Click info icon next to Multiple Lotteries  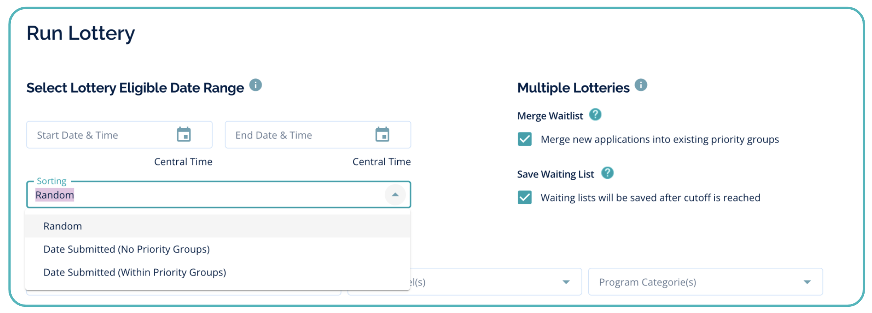click(641, 85)
